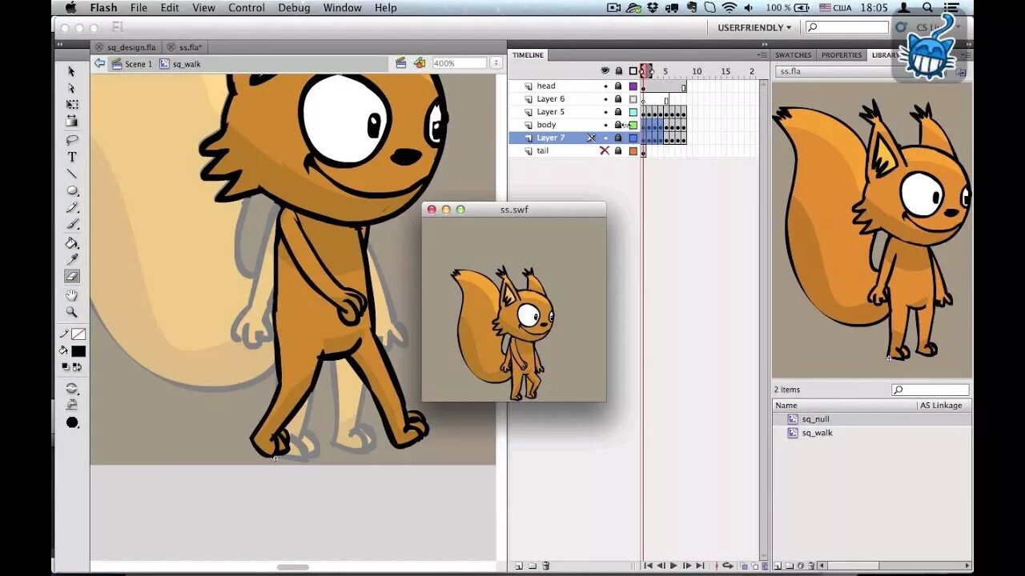Select the Selection arrow tool
The image size is (1025, 576).
tap(71, 71)
